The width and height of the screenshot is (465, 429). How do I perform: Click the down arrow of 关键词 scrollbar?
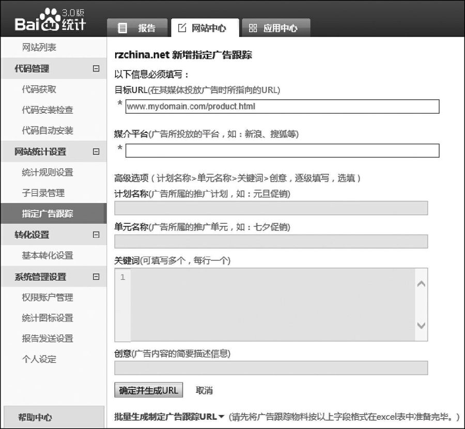pyautogui.click(x=421, y=326)
